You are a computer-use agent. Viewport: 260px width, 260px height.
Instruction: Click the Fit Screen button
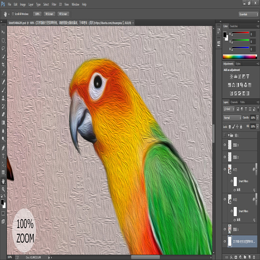point(50,14)
